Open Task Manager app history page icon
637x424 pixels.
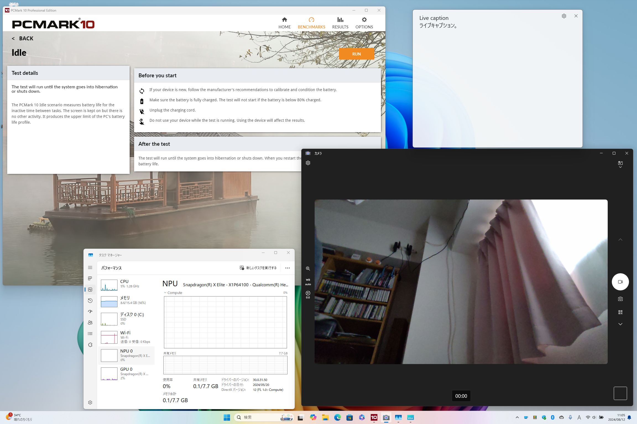[90, 300]
